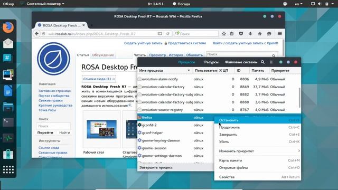Image resolution: width=338 pixels, height=190 pixels.
Task: Select the gnome-keyring-daemon process row
Action: (x=175, y=140)
